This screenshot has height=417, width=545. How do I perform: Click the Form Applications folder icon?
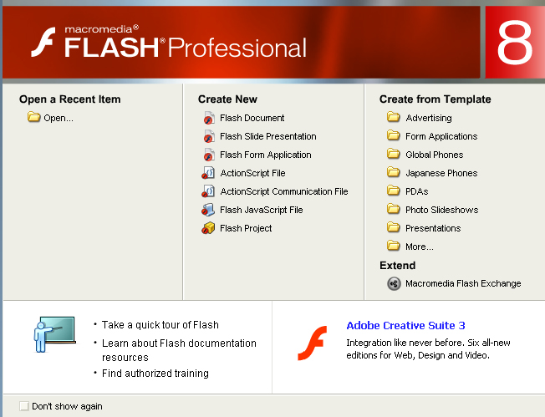(393, 135)
